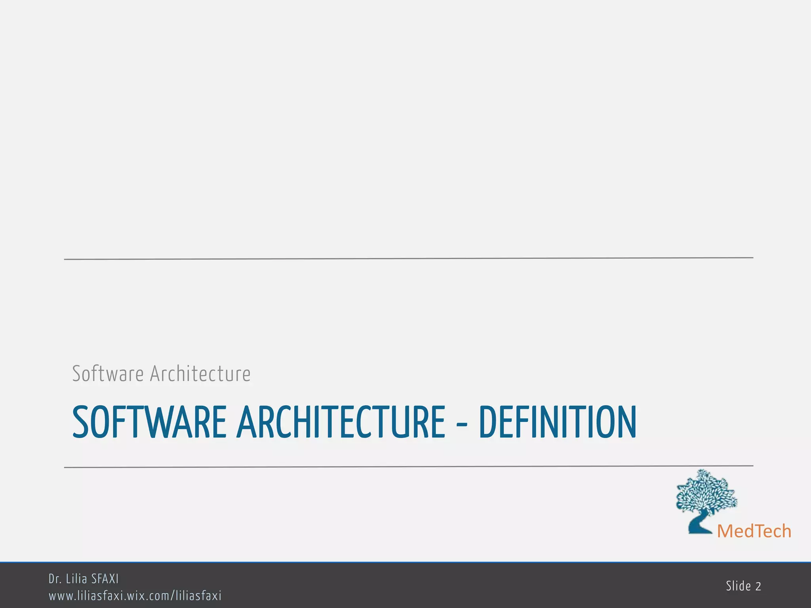Click the Dr. Lilia SFAXI author name
The image size is (811, 608).
(x=84, y=579)
